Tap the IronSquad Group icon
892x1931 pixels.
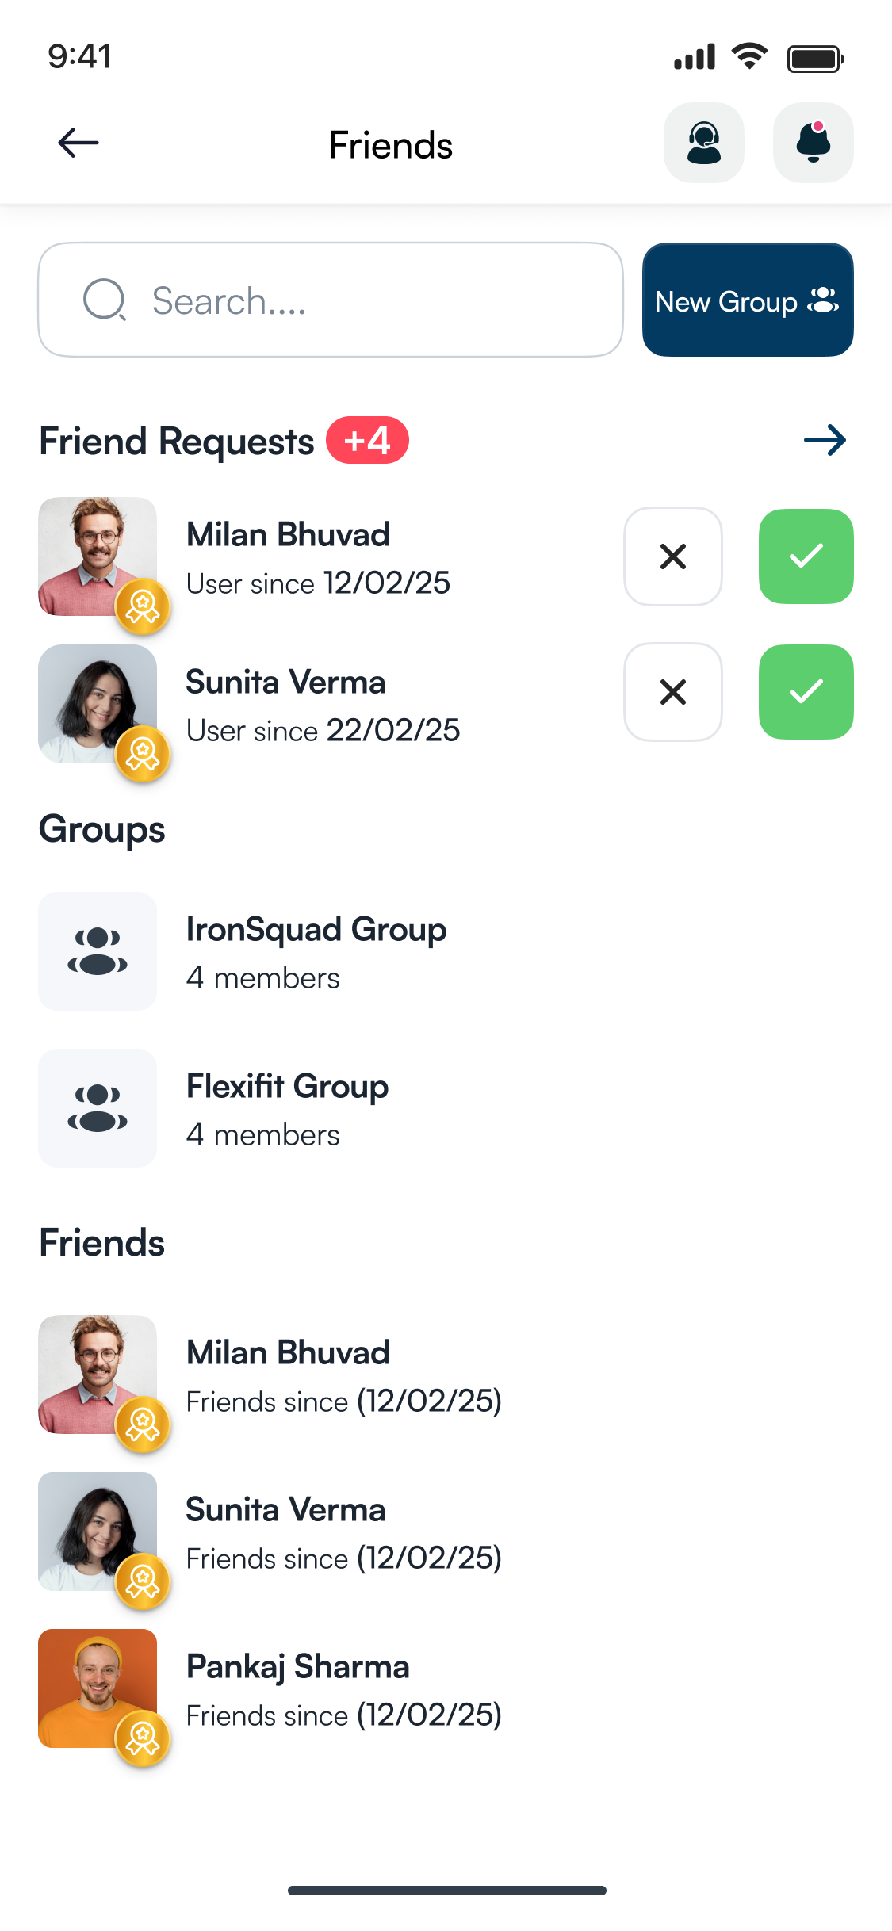coord(98,951)
